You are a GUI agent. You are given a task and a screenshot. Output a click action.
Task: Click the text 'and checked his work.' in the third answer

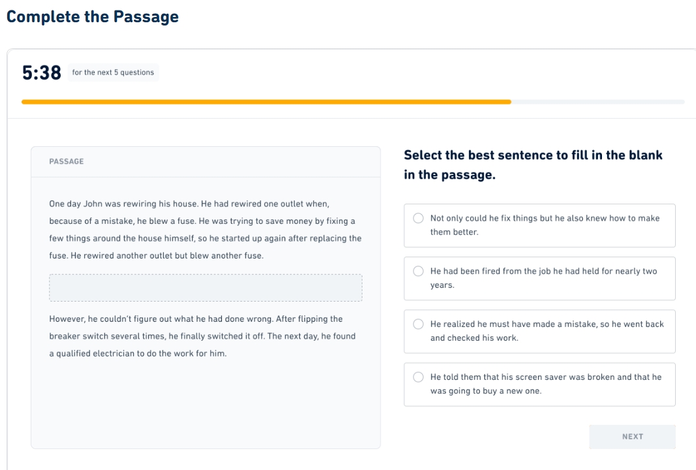[474, 338]
